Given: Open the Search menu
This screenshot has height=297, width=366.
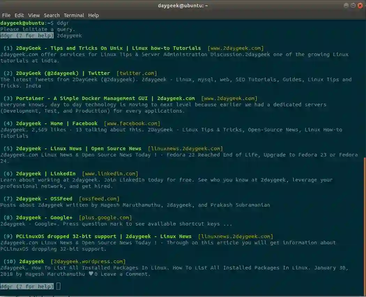Looking at the screenshot, I should pyautogui.click(x=52, y=15).
